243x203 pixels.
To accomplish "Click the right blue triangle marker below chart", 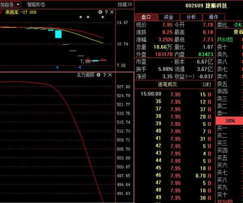I will (x=80, y=67).
